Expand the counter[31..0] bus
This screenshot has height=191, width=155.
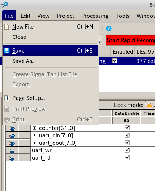tap(34, 128)
